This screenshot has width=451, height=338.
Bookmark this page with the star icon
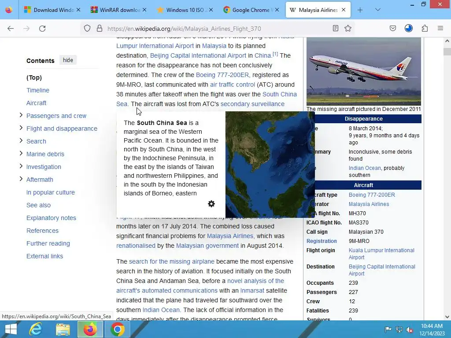pyautogui.click(x=348, y=29)
